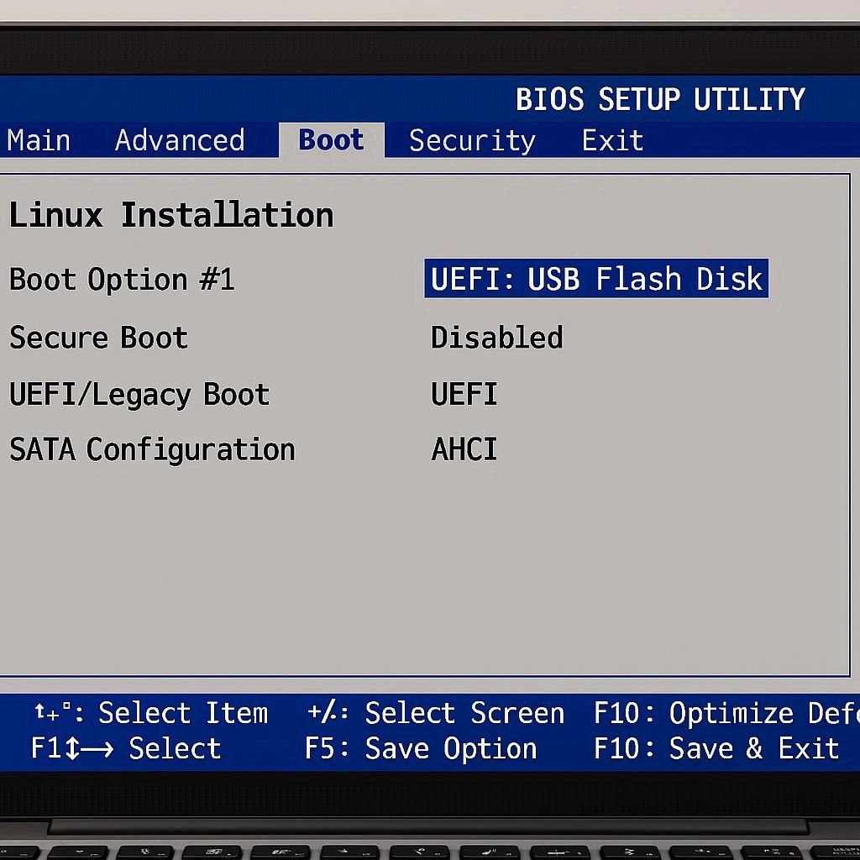The height and width of the screenshot is (860, 860).
Task: Select the SATA Configuration label
Action: (x=152, y=449)
